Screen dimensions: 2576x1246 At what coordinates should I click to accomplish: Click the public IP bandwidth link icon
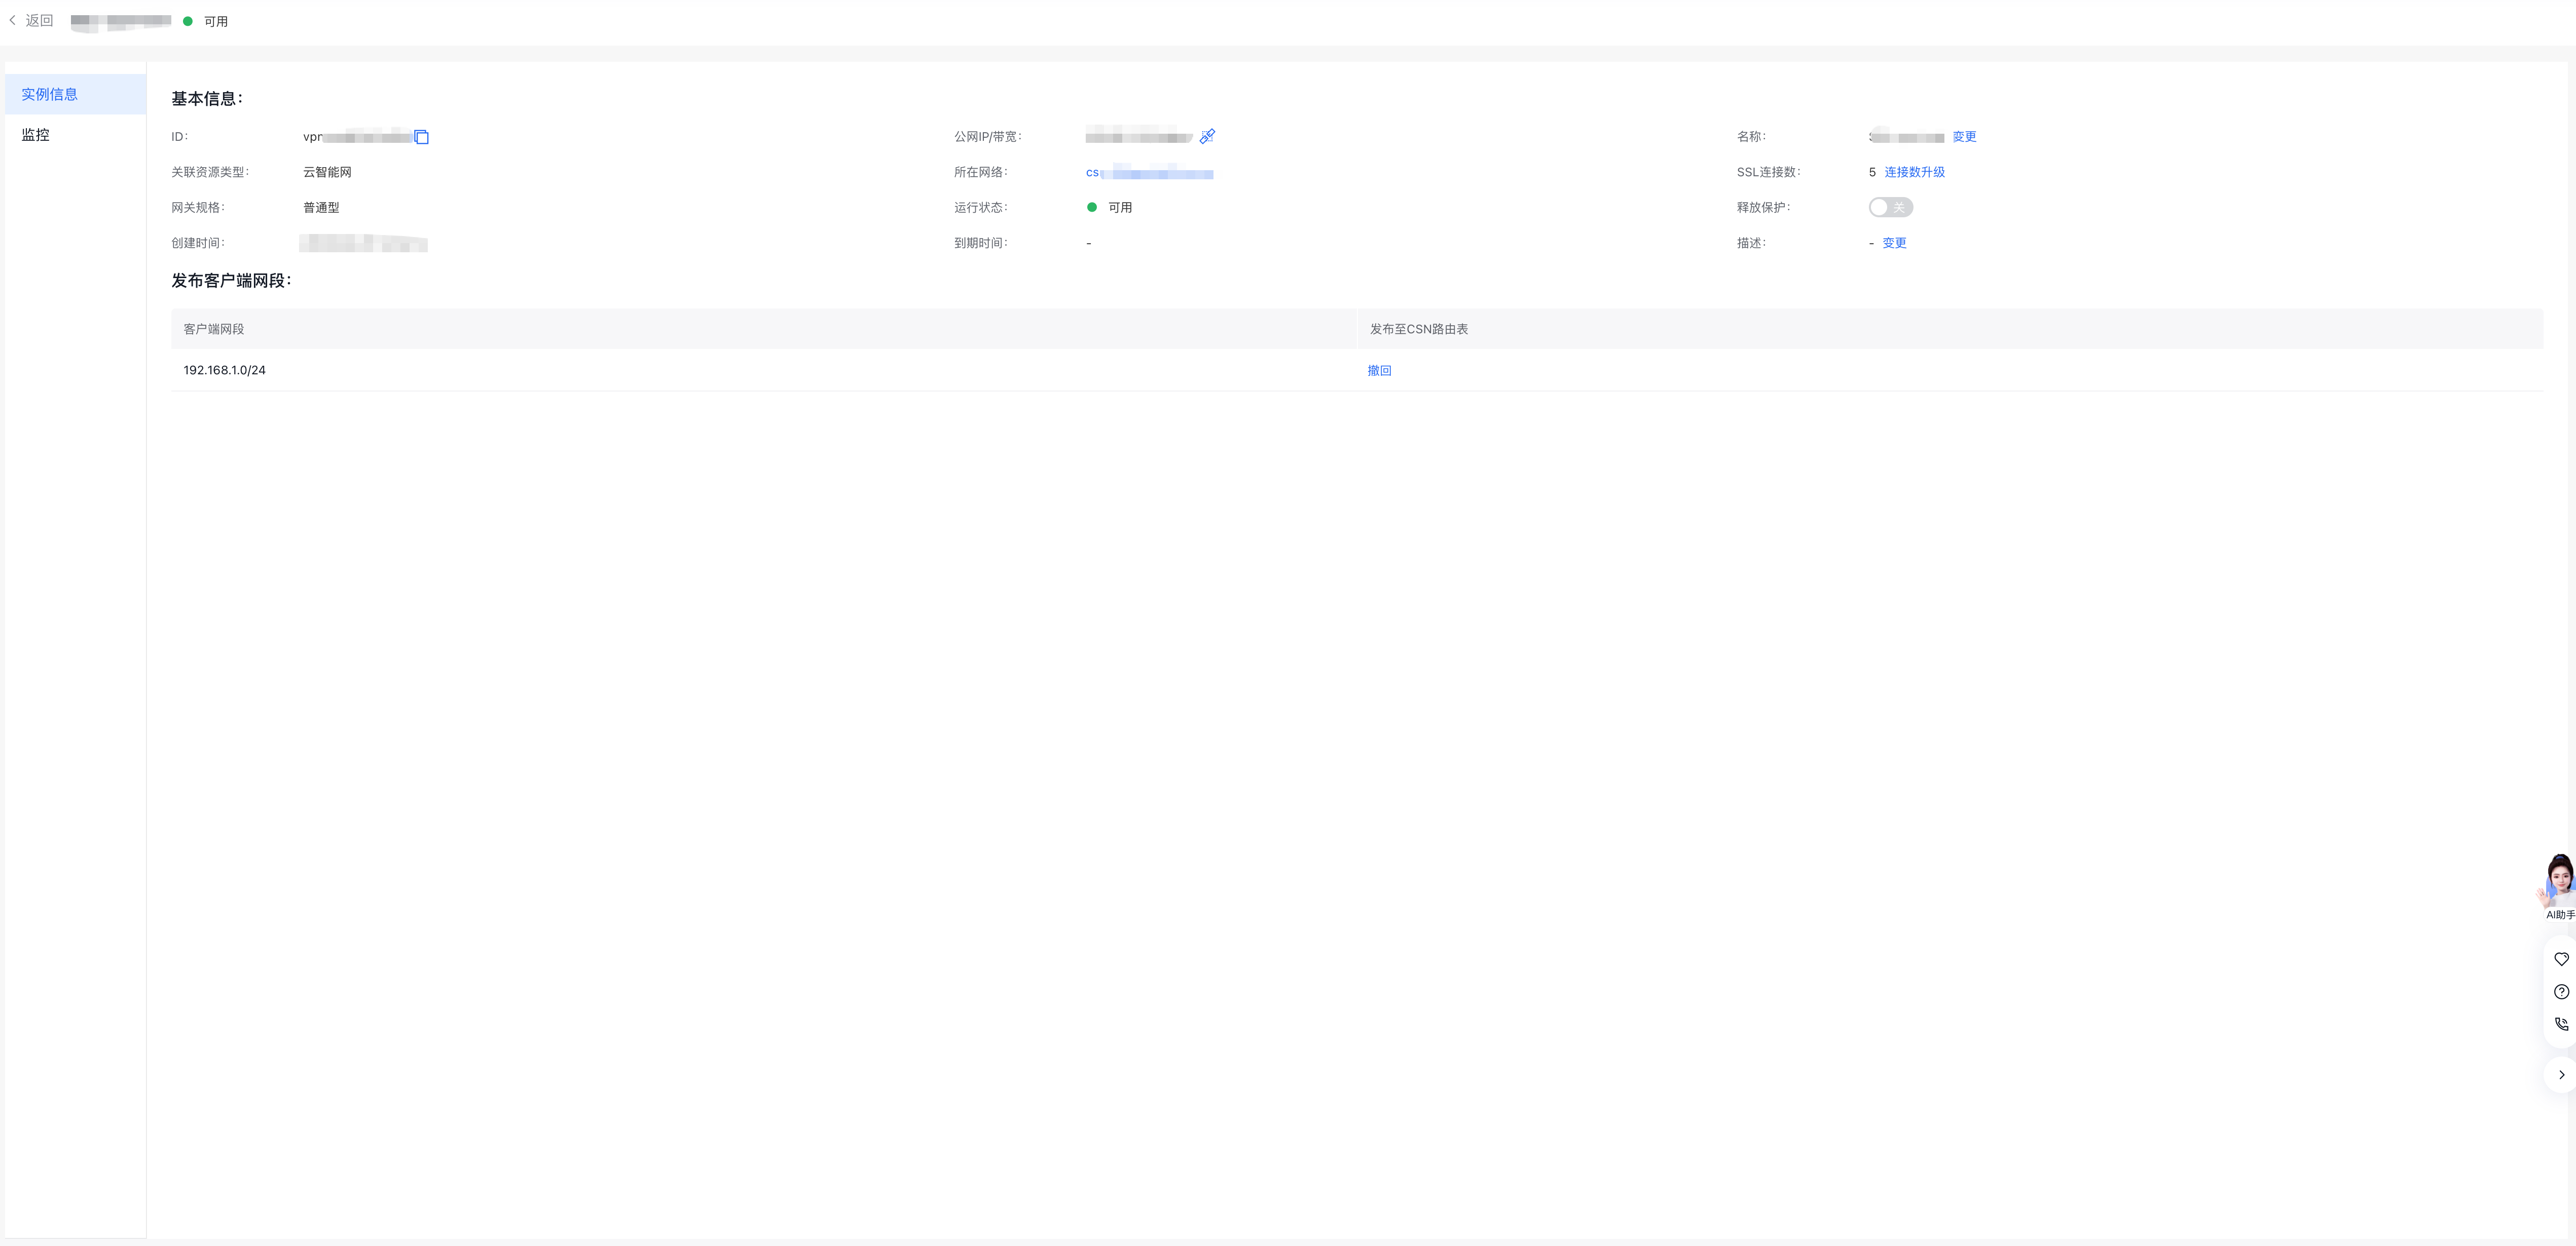pyautogui.click(x=1207, y=136)
